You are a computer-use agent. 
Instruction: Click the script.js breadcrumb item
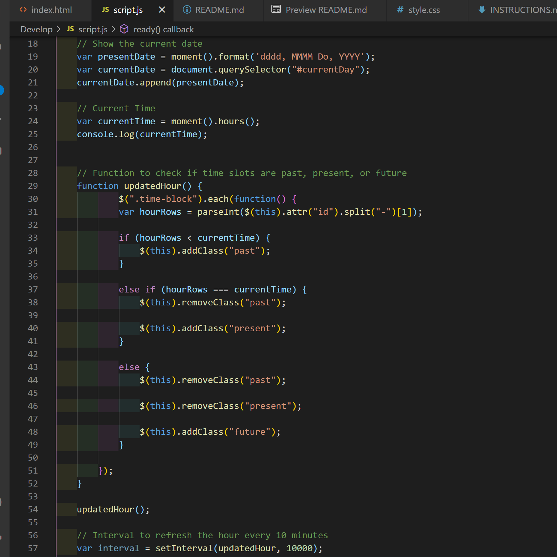pos(93,30)
